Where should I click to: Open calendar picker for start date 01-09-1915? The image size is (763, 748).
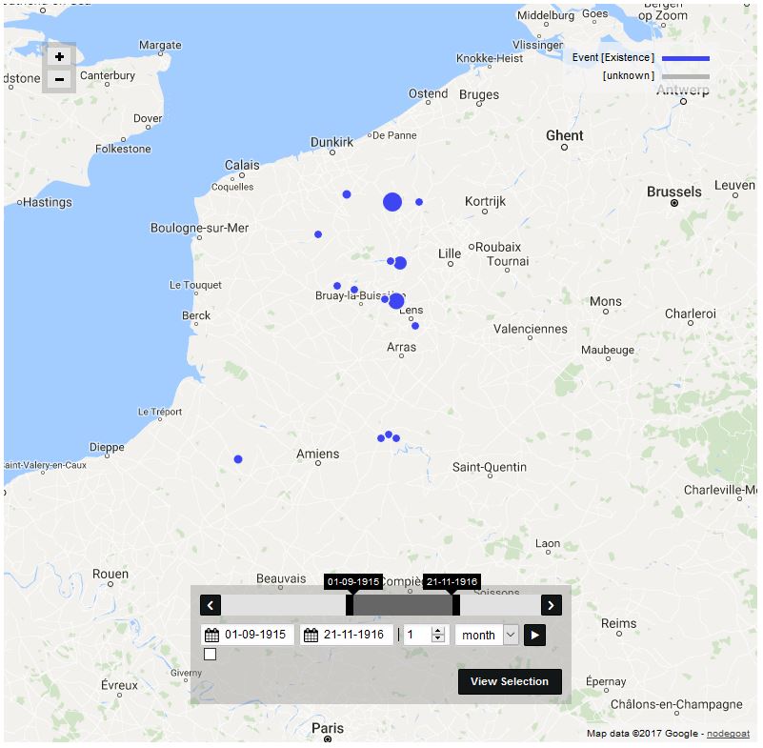tap(212, 636)
